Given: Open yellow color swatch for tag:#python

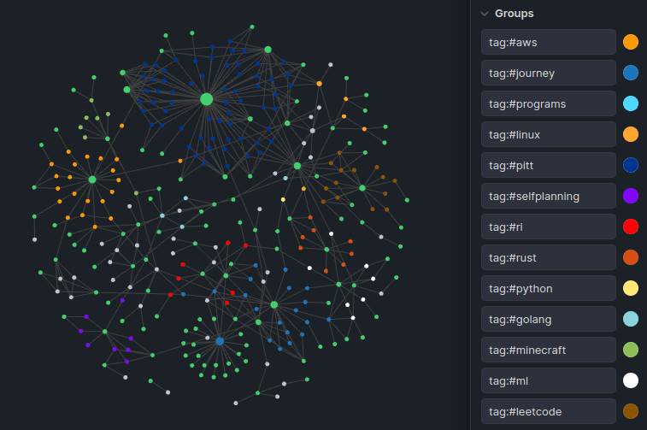Looking at the screenshot, I should point(631,288).
